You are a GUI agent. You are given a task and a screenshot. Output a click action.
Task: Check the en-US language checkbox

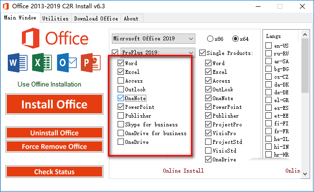[x=268, y=45]
